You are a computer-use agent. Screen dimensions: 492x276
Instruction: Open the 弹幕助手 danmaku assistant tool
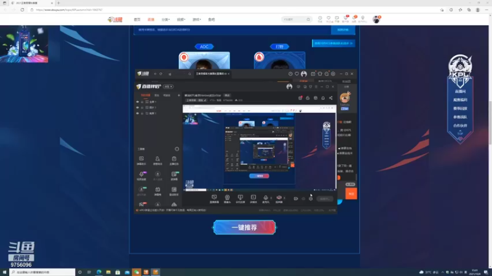(141, 161)
